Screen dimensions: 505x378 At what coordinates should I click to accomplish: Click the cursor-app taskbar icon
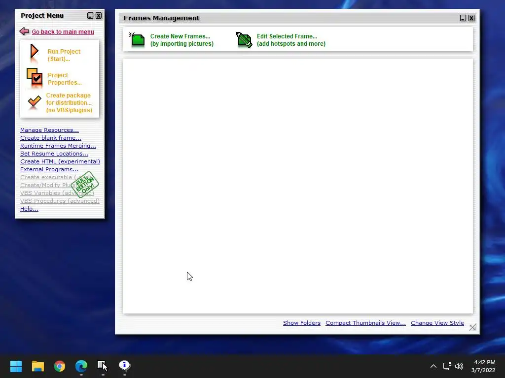coord(103,366)
